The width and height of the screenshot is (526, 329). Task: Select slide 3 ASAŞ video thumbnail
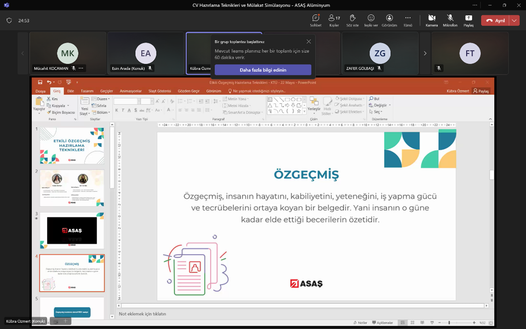(x=72, y=231)
